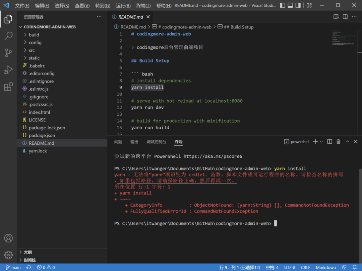Close the terminal panel
The height and width of the screenshot is (271, 362).
point(356,142)
